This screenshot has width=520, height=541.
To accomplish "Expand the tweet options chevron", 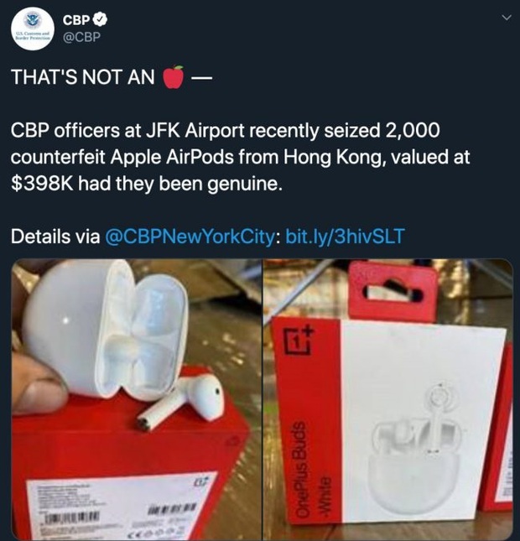I will [x=507, y=18].
